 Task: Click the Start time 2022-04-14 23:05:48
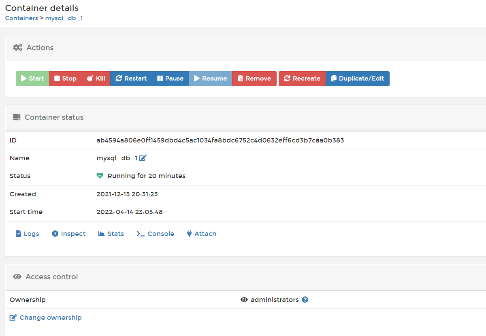pos(130,212)
